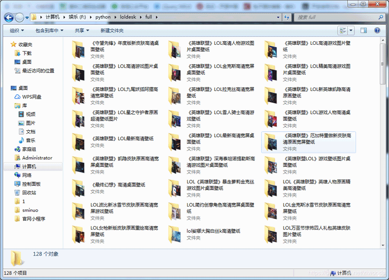Open 音乐 library
This screenshot has height=280, width=389.
(31, 140)
